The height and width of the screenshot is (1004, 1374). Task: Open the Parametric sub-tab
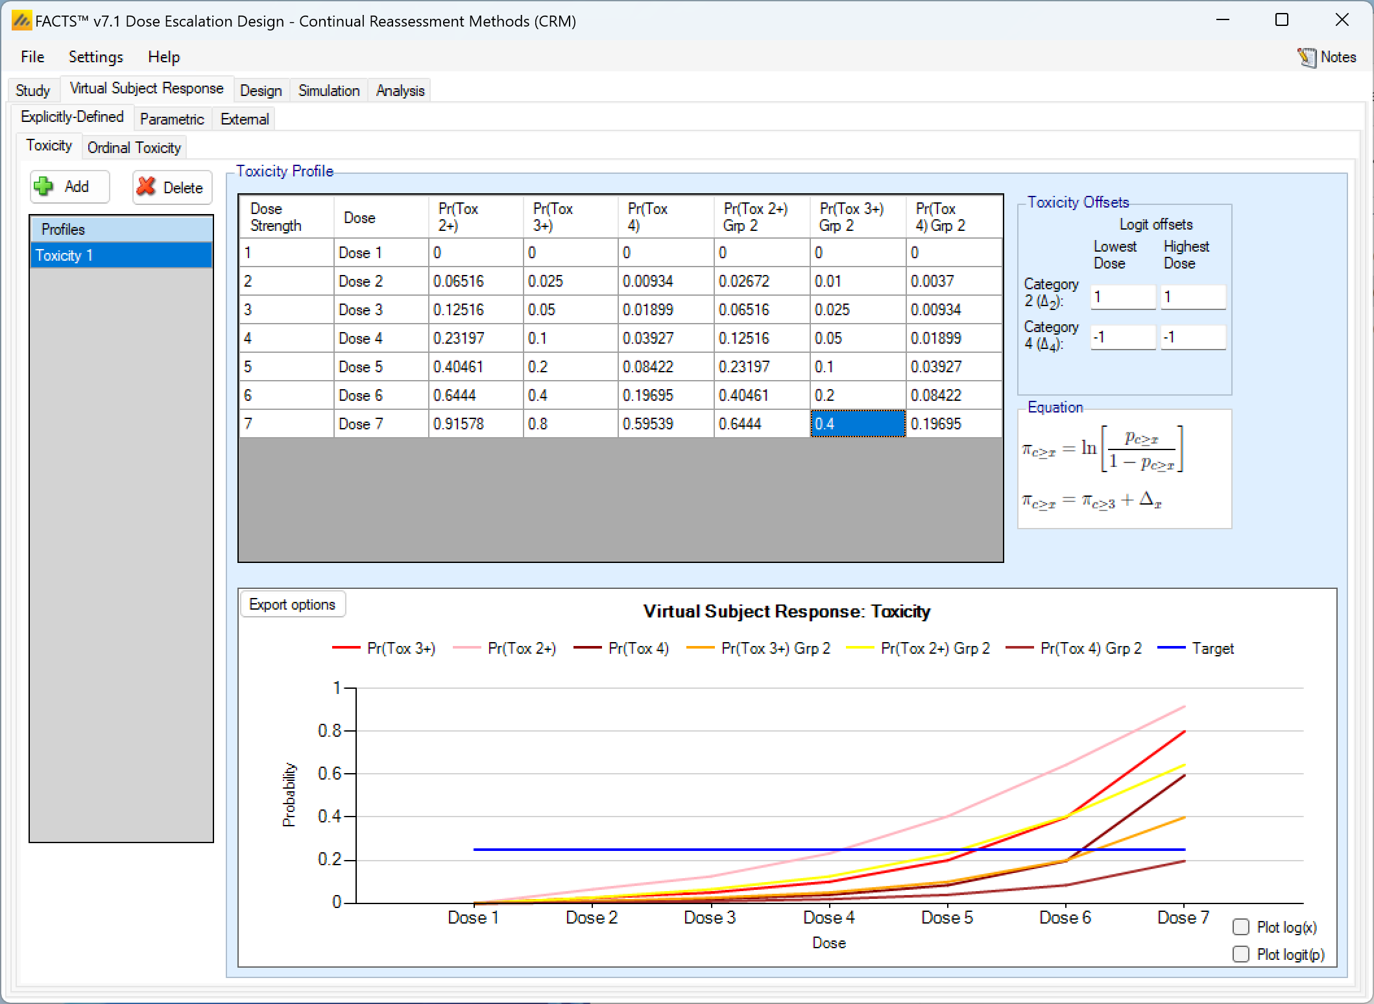[171, 119]
